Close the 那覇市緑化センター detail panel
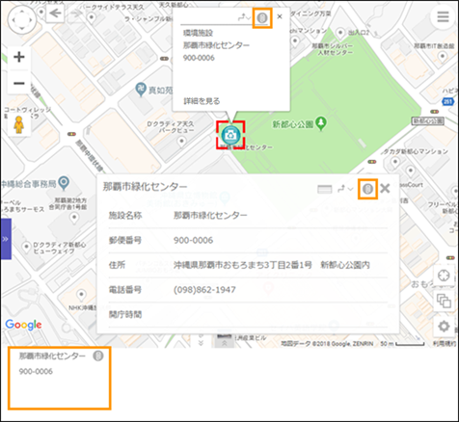The height and width of the screenshot is (422, 459). point(385,189)
